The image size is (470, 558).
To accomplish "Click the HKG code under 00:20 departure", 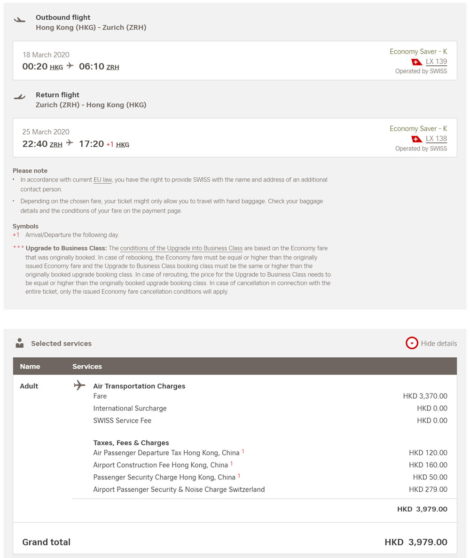I will 56,67.
